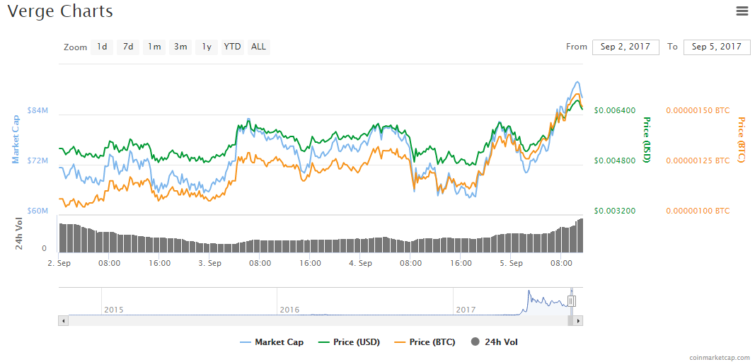Click navigator scrollbar left arrow
755x362 pixels.
(x=62, y=320)
